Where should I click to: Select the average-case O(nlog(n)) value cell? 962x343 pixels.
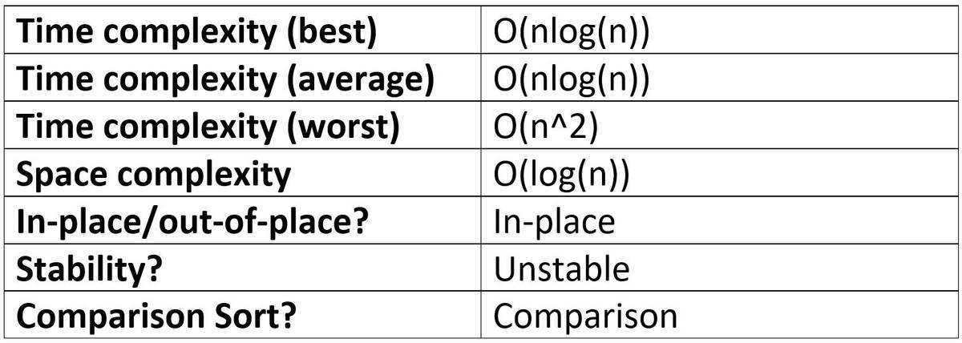point(717,81)
